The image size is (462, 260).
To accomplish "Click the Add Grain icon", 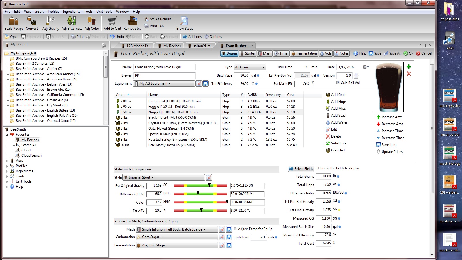I will (328, 95).
